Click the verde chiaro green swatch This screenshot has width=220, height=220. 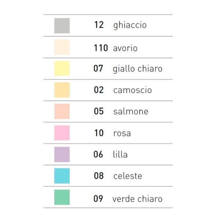click(62, 197)
